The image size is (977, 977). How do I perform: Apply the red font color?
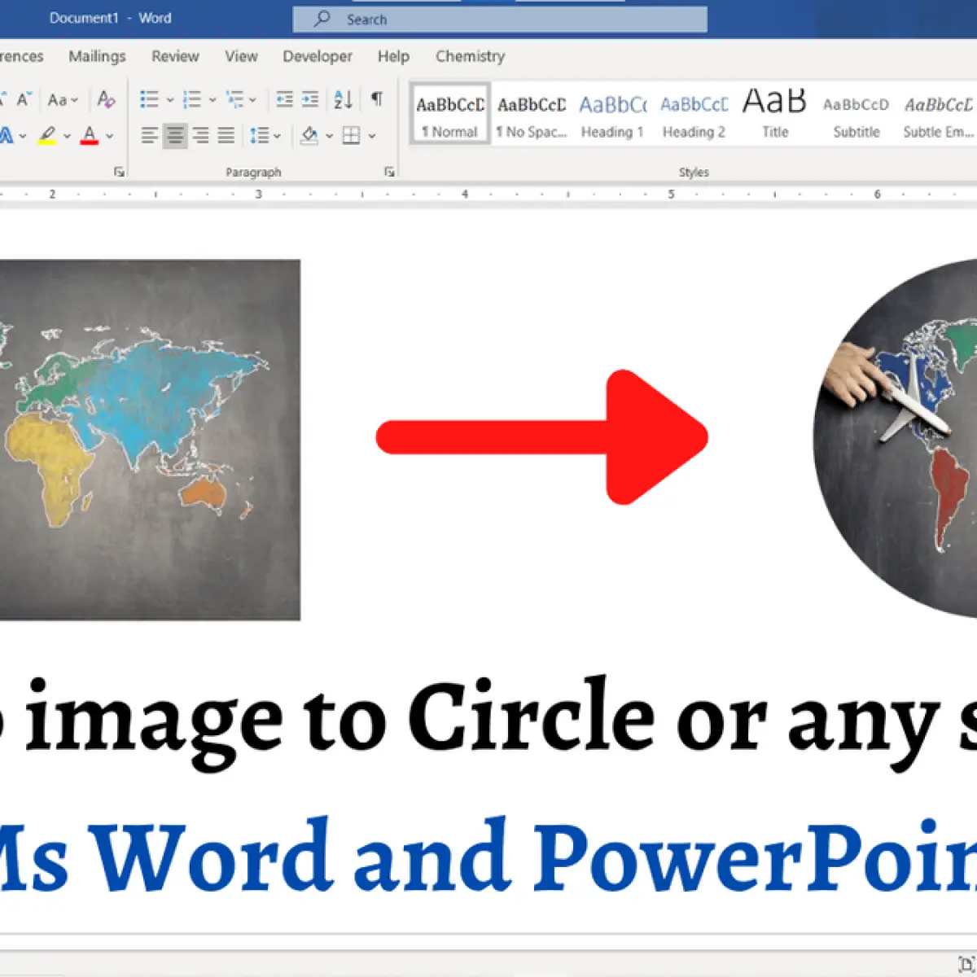coord(90,135)
